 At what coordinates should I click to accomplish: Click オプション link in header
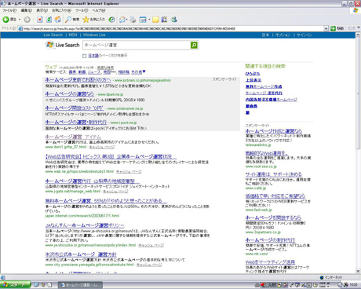tap(283, 35)
